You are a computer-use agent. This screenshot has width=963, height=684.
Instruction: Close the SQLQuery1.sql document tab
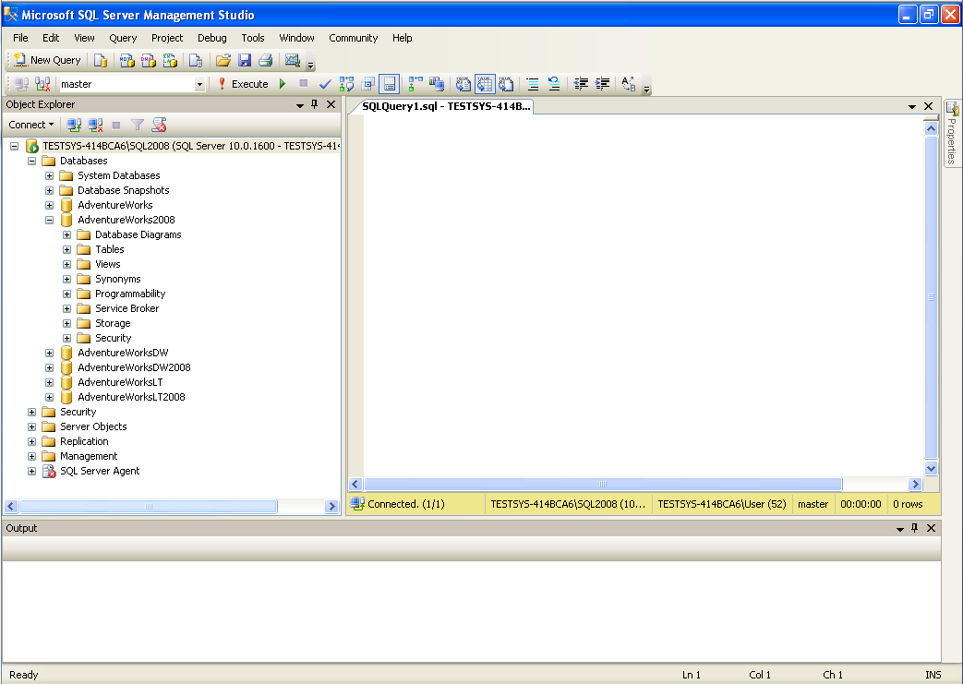pos(929,106)
